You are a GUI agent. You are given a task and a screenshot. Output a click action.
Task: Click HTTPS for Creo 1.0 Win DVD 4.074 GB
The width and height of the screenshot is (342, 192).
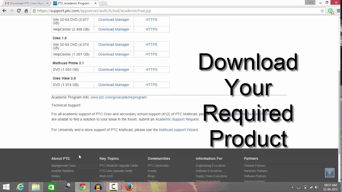pyautogui.click(x=151, y=45)
